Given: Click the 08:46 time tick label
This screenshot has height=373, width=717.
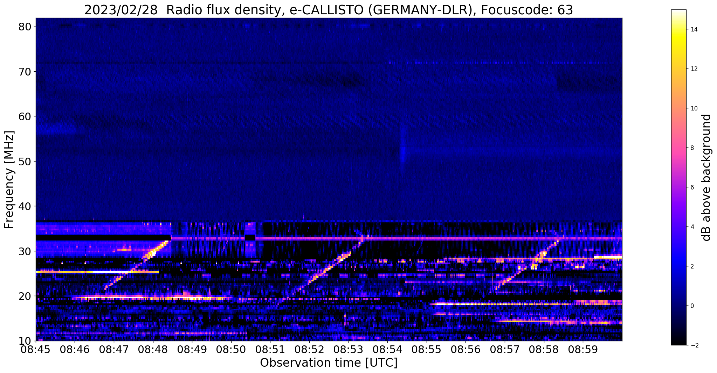Looking at the screenshot, I should [x=75, y=350].
